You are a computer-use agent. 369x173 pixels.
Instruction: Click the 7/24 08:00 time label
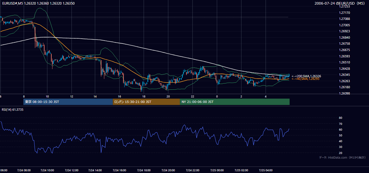coord(24,170)
